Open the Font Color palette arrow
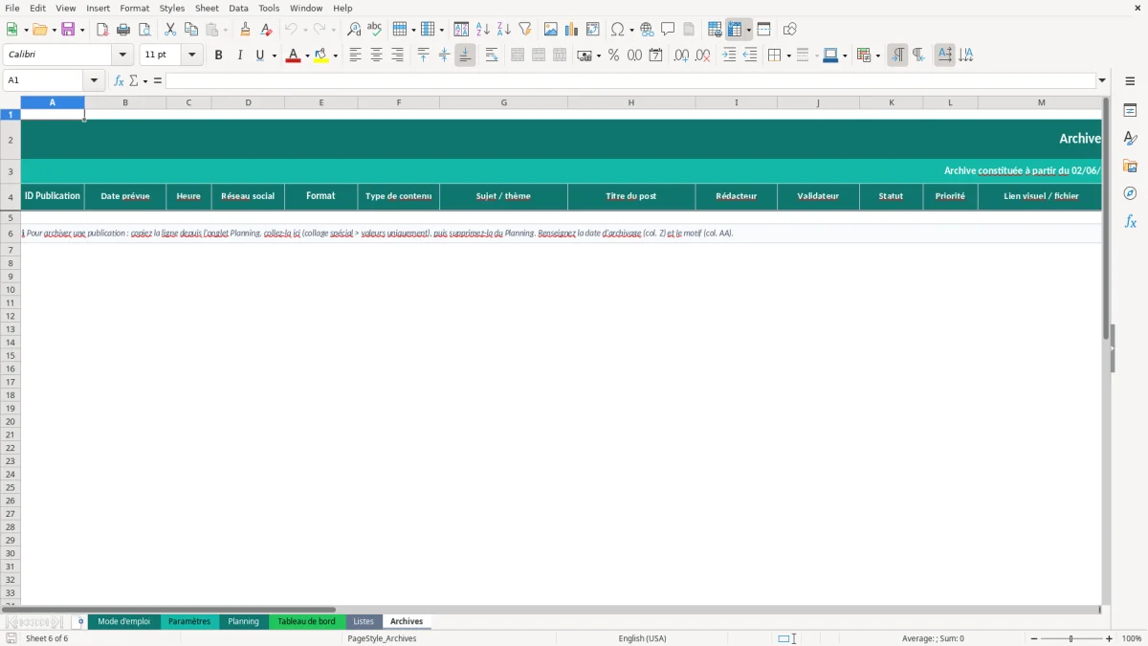 click(x=308, y=56)
